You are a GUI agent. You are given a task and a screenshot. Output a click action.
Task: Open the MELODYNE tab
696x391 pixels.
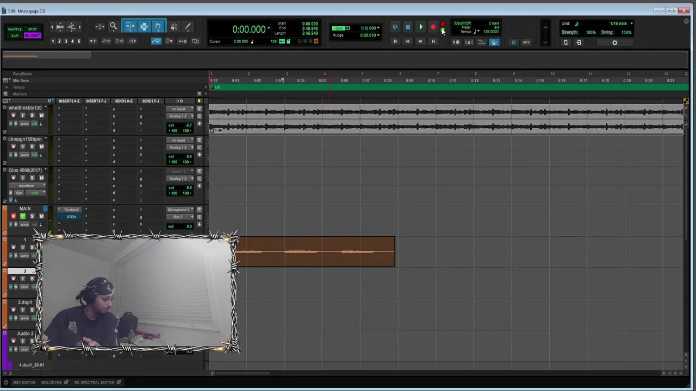pos(54,382)
